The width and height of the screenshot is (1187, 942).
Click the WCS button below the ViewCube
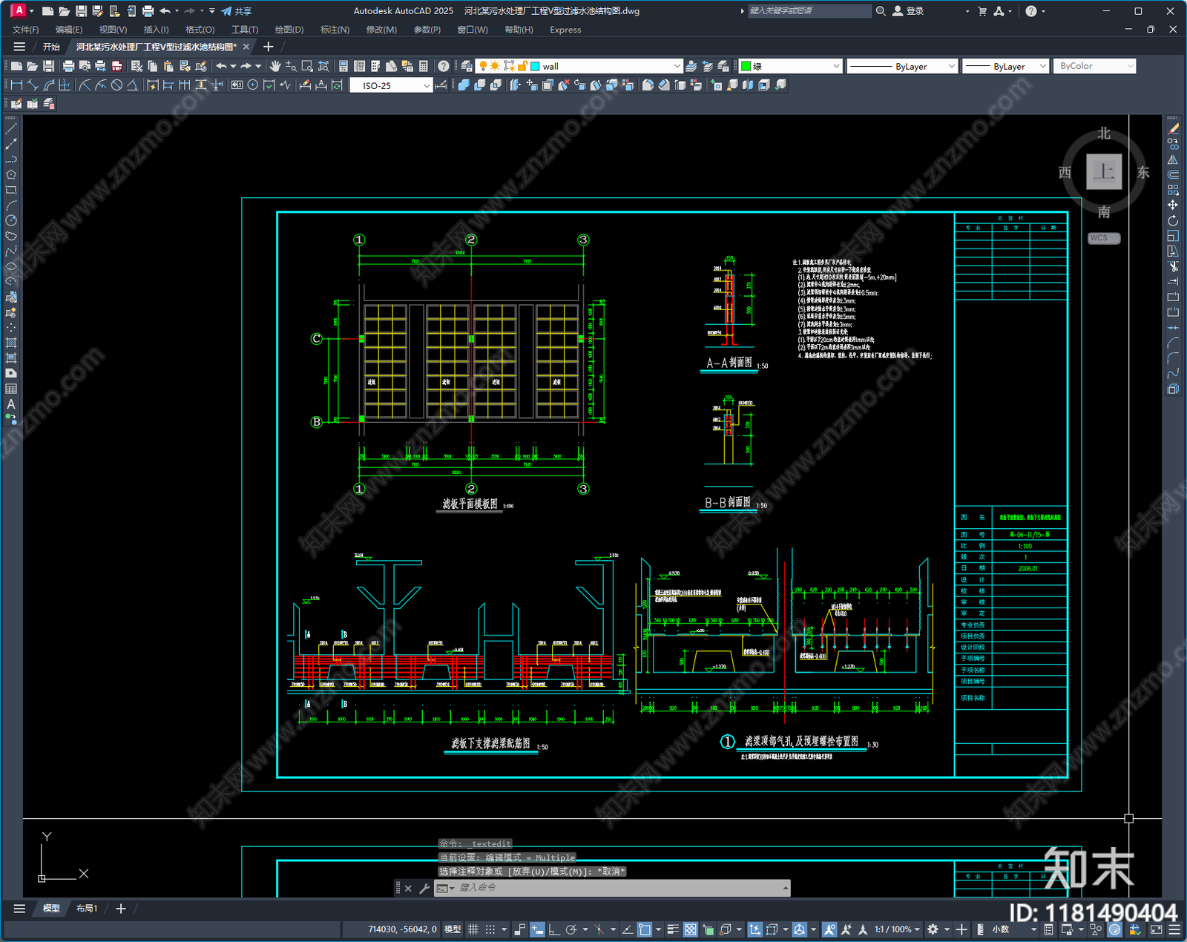pyautogui.click(x=1104, y=238)
